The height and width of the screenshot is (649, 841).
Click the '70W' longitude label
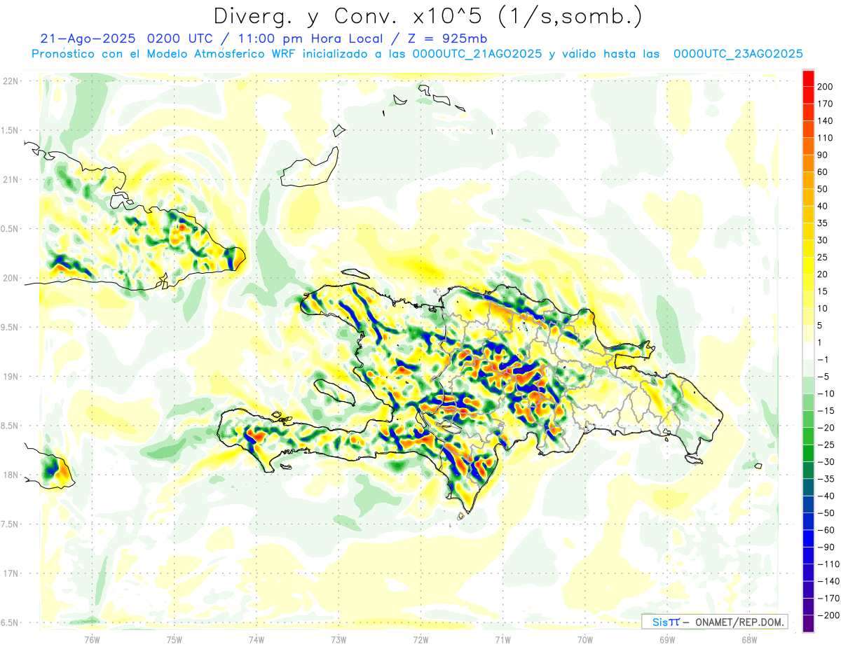point(585,640)
